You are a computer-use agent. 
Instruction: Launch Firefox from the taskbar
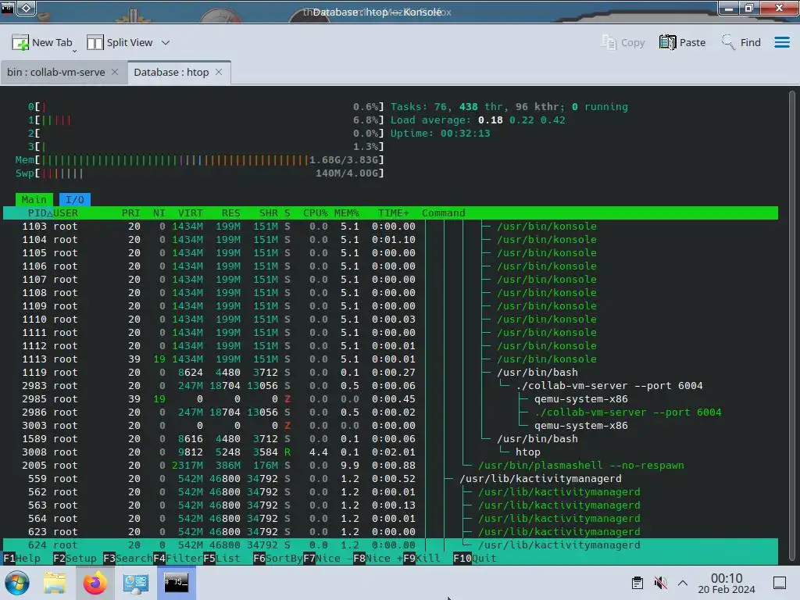click(x=95, y=583)
